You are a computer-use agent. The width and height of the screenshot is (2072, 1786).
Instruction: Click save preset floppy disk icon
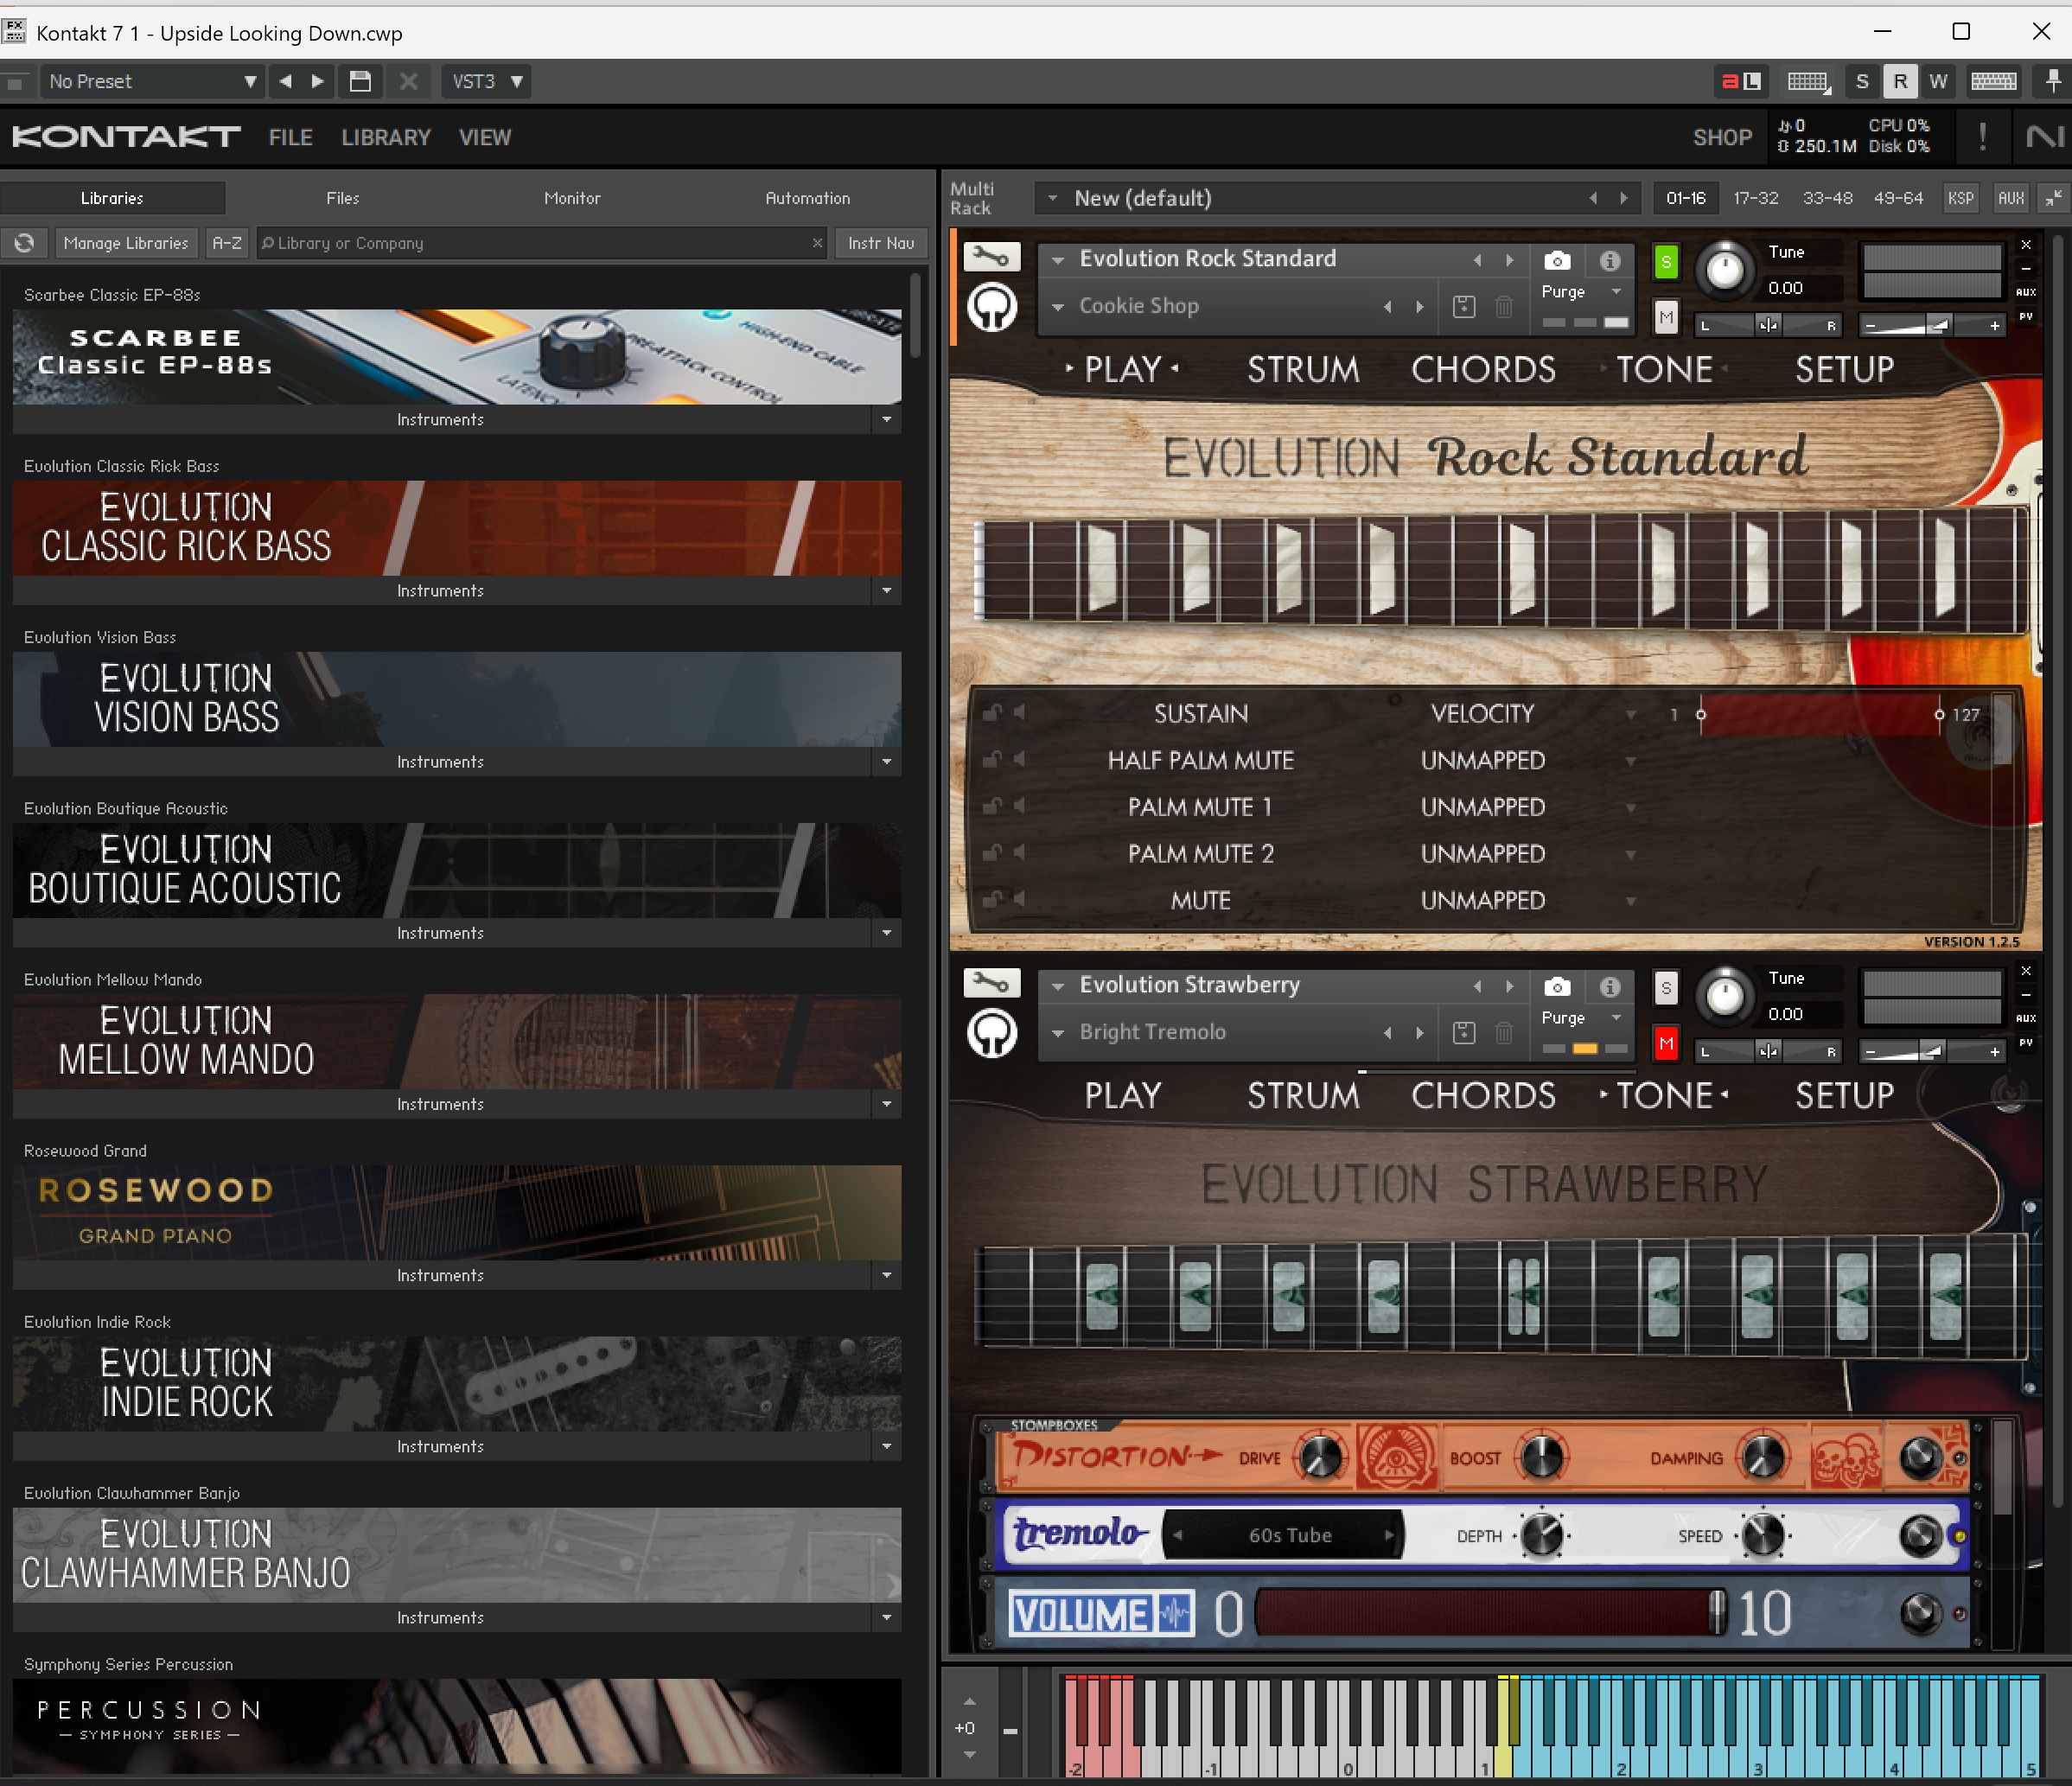pos(360,81)
